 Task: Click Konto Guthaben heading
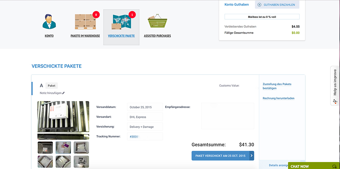click(x=236, y=5)
